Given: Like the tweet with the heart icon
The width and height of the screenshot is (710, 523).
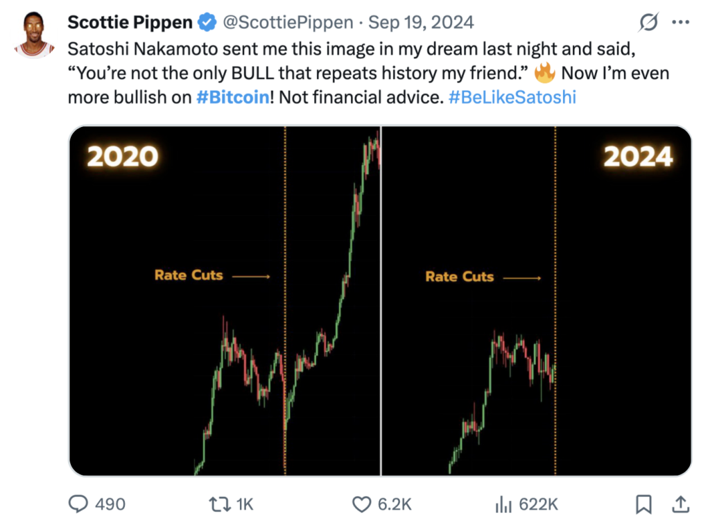Looking at the screenshot, I should point(361,504).
